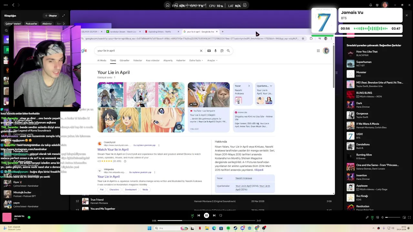Click the Naoshi Arakawa author link
This screenshot has width=413, height=232.
[x=244, y=178]
